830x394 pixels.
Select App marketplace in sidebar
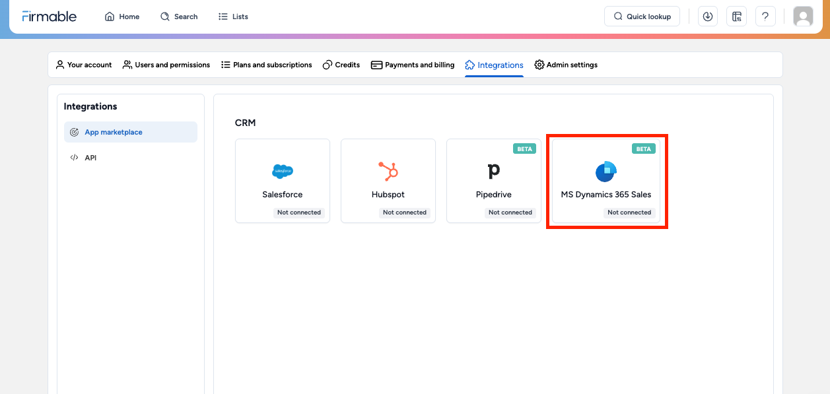click(131, 132)
